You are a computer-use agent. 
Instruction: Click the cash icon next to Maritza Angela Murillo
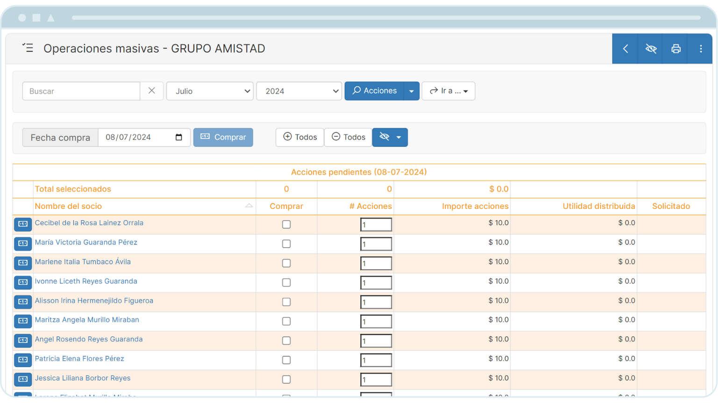pyautogui.click(x=23, y=321)
